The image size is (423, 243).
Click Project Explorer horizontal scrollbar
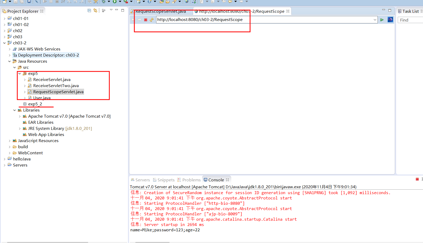(47, 242)
